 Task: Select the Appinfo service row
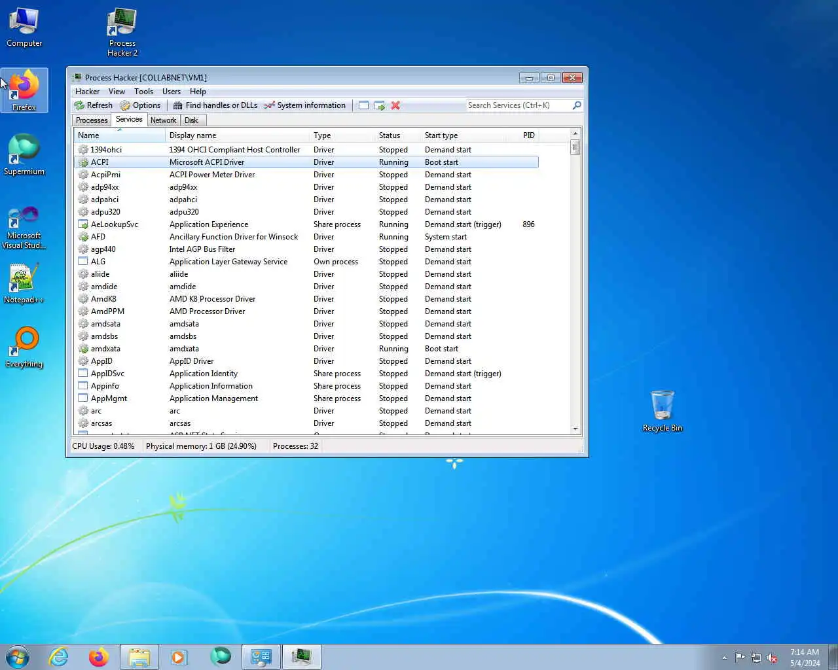coord(306,386)
